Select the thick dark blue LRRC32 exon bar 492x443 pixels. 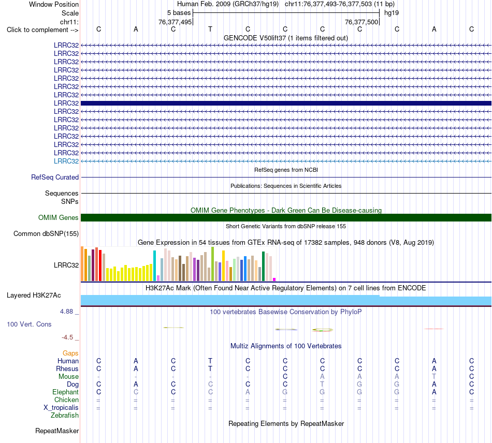286,103
